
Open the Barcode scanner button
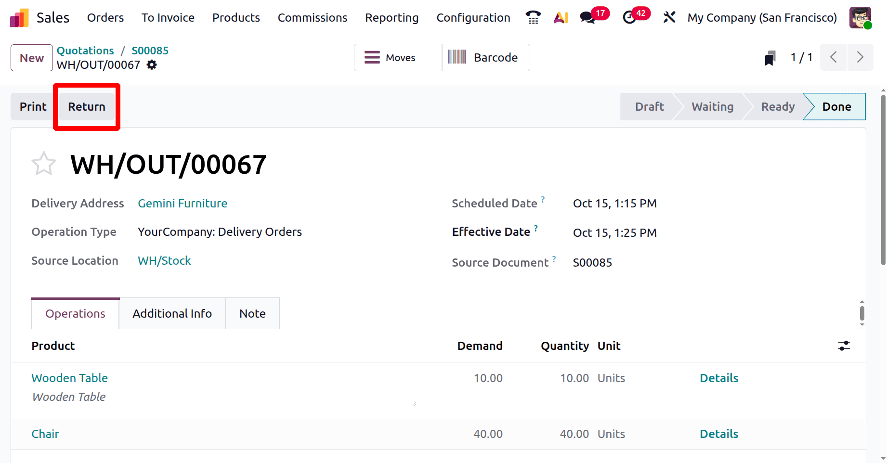point(485,57)
